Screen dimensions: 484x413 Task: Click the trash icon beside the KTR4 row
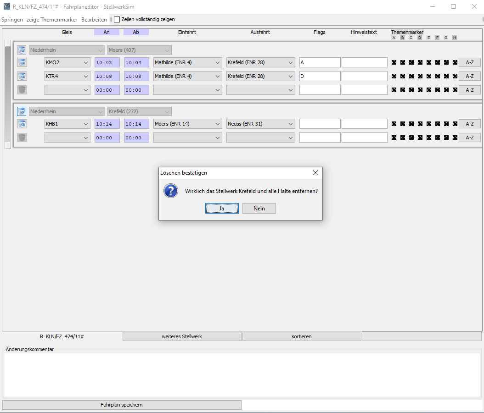coord(22,76)
